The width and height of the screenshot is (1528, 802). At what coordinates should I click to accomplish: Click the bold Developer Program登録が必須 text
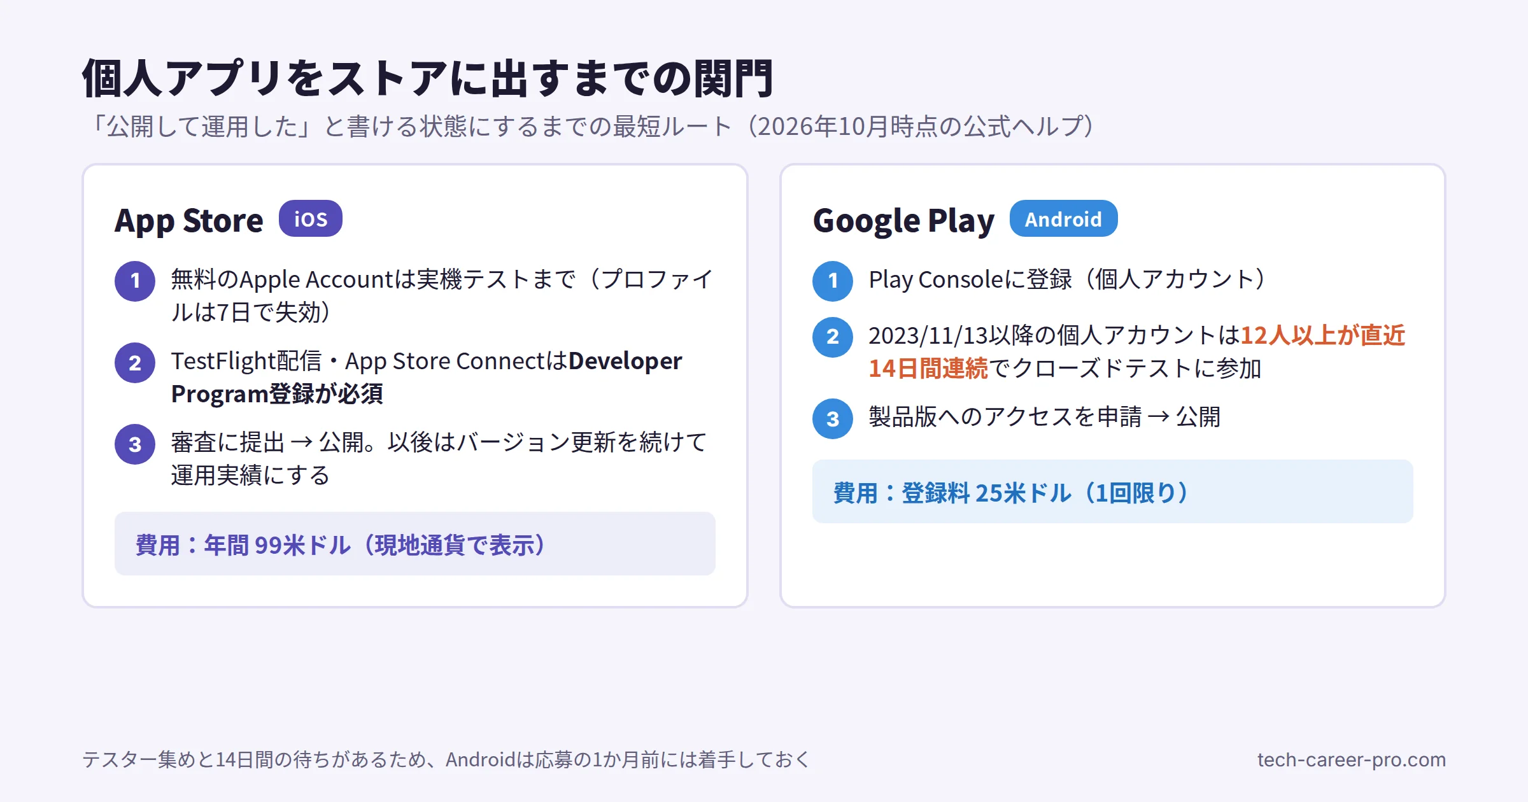click(x=427, y=377)
